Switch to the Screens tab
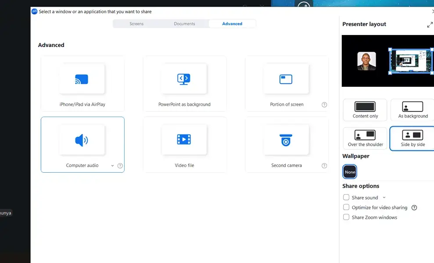This screenshot has width=434, height=263. point(136,24)
